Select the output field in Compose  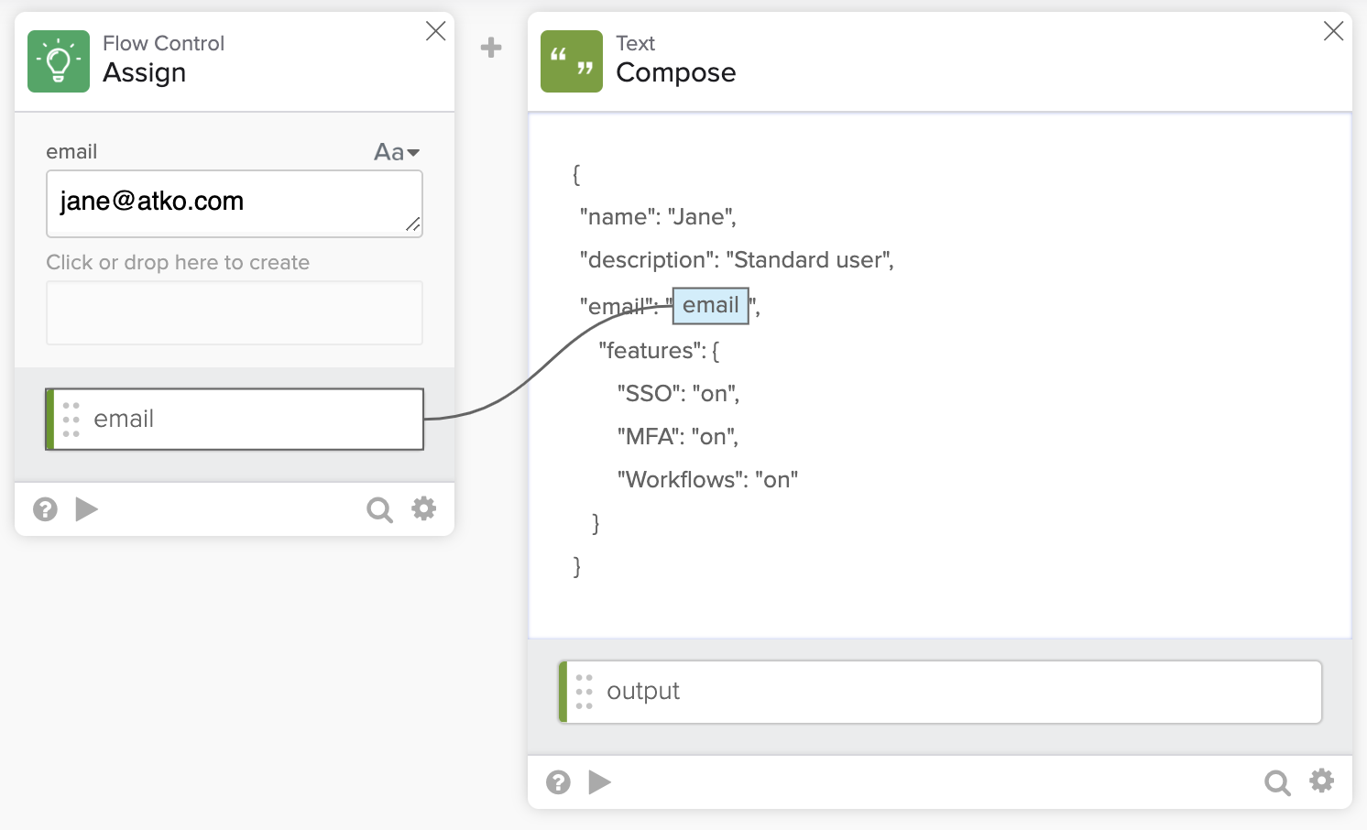[940, 692]
